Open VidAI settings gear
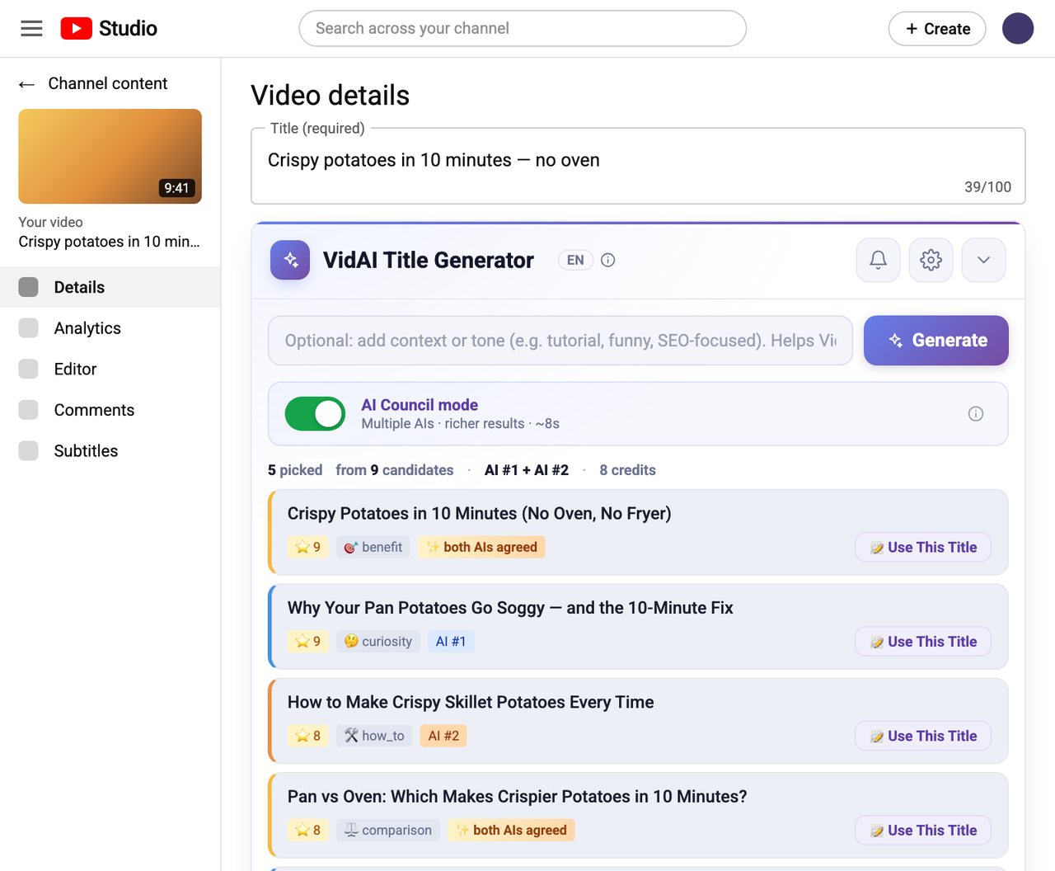The image size is (1055, 871). point(931,260)
